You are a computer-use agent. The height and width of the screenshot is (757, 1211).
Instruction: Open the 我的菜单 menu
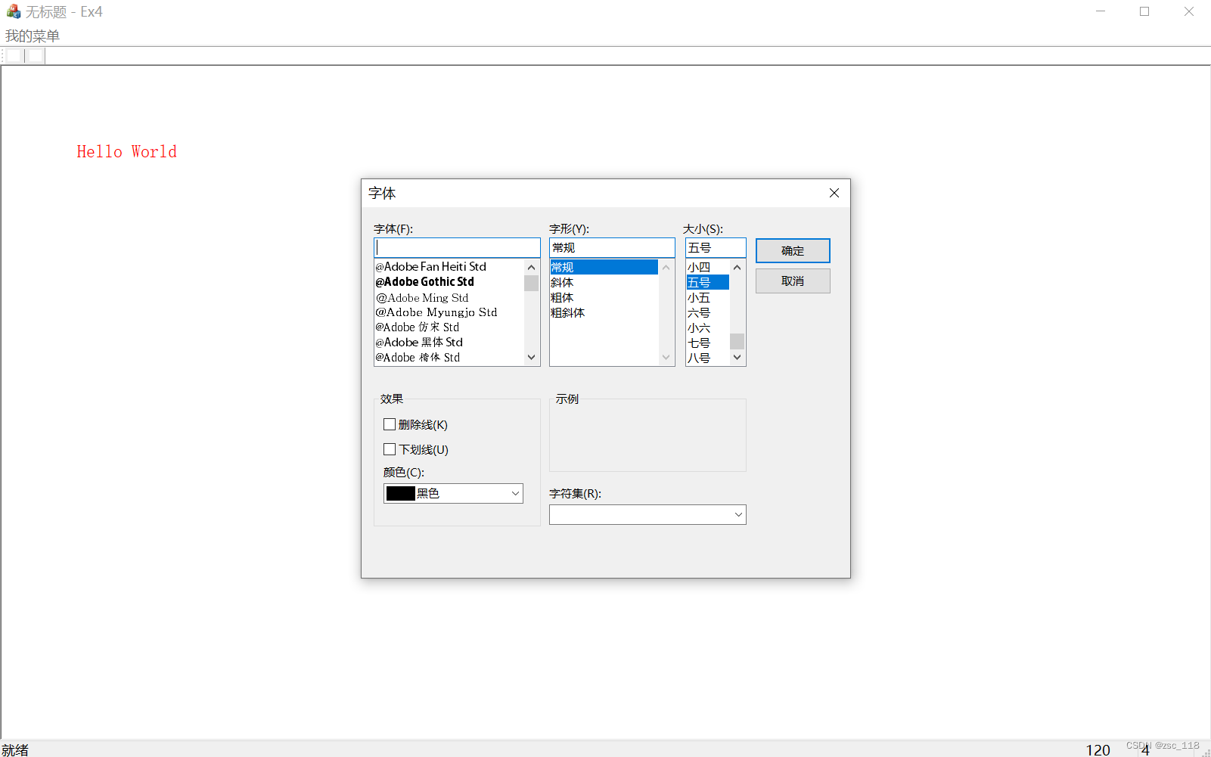tap(33, 36)
